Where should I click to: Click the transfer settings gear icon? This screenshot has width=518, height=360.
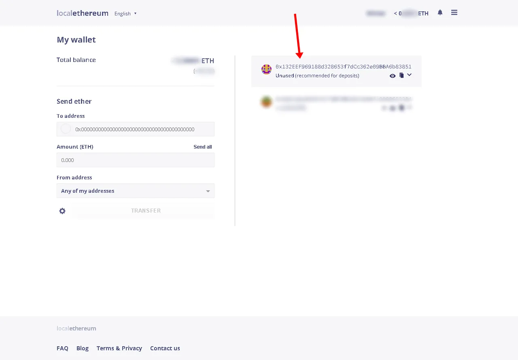[x=62, y=211]
